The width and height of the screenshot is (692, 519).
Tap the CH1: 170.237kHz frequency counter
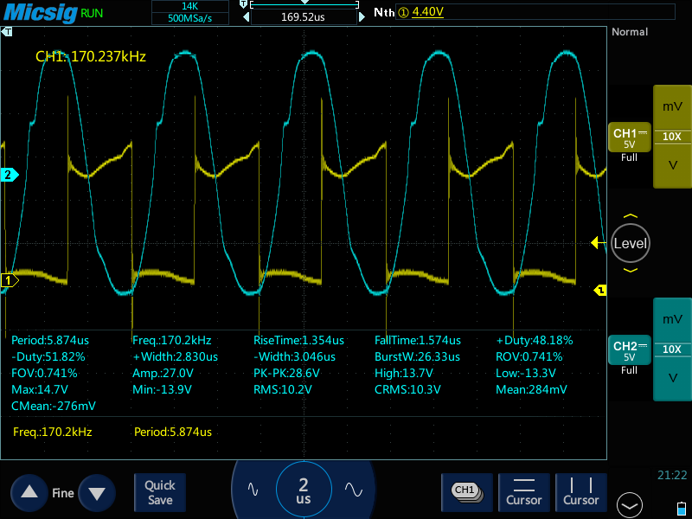(x=91, y=56)
